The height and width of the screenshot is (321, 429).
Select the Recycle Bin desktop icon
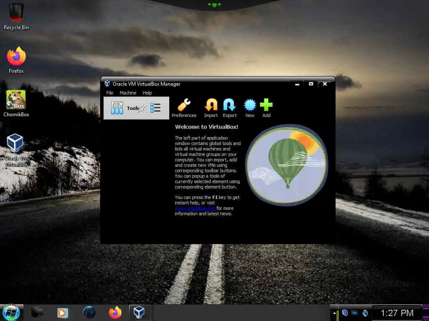[x=16, y=16]
